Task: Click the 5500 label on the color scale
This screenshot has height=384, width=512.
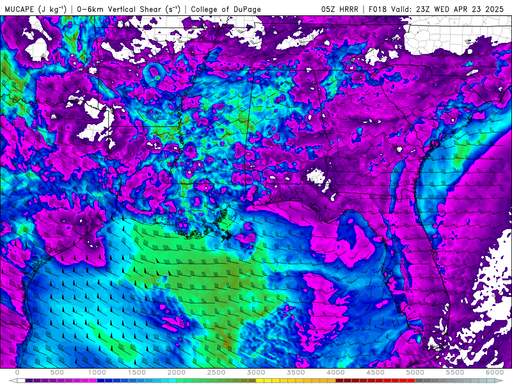Action: pyautogui.click(x=455, y=372)
